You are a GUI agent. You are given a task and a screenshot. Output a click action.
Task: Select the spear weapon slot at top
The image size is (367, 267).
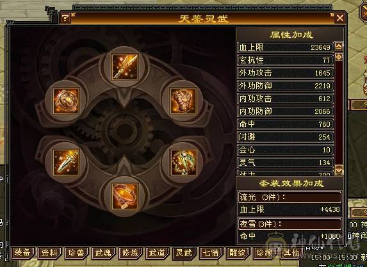point(125,67)
